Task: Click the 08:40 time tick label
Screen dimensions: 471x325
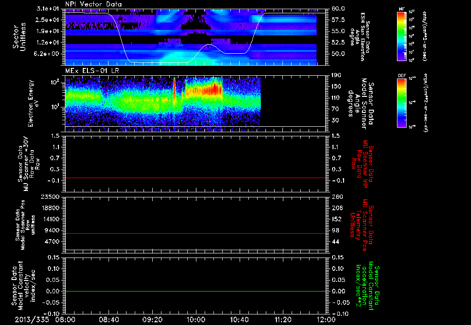Action: 109,319
